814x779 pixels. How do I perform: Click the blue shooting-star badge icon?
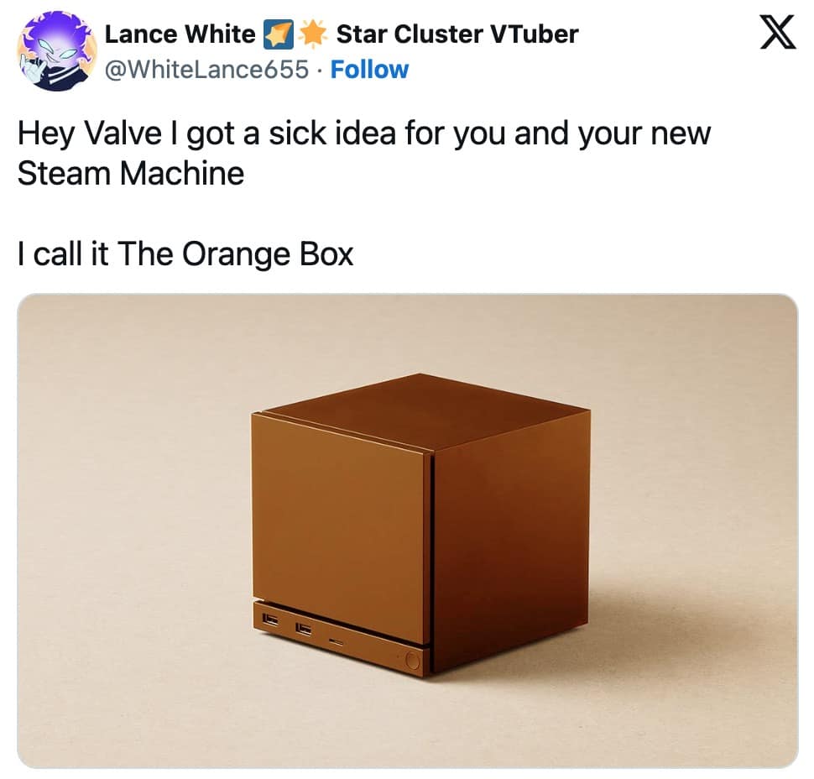click(x=279, y=34)
